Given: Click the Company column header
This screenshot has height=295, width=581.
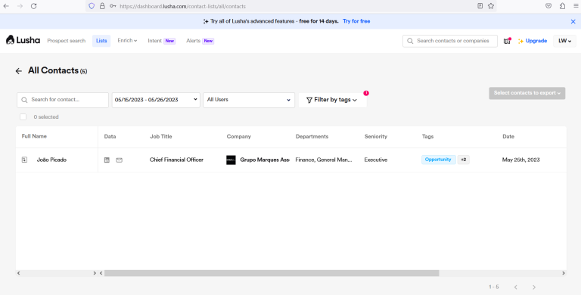Looking at the screenshot, I should coord(238,136).
